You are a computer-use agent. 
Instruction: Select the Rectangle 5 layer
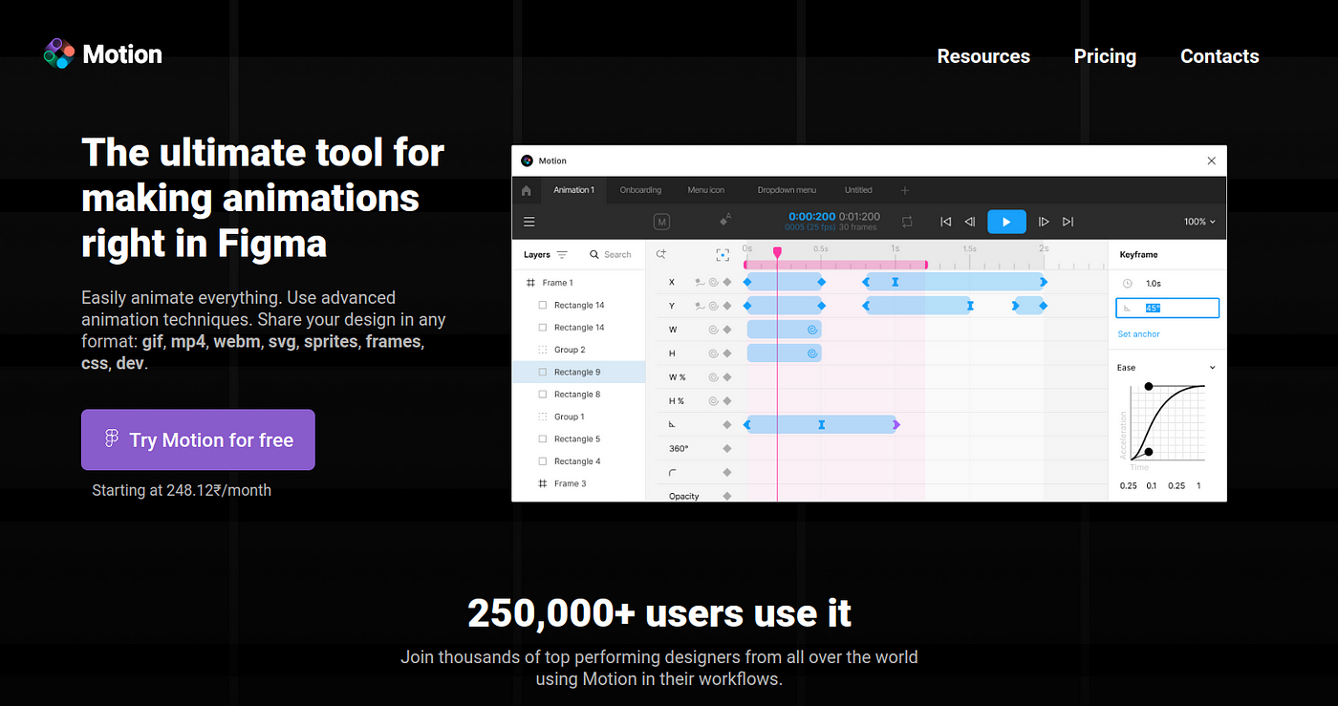pyautogui.click(x=579, y=439)
